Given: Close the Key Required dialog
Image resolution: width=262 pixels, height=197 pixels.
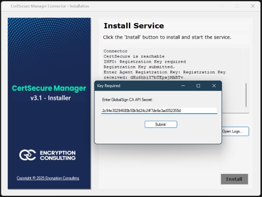Looking at the screenshot, I should (214, 86).
